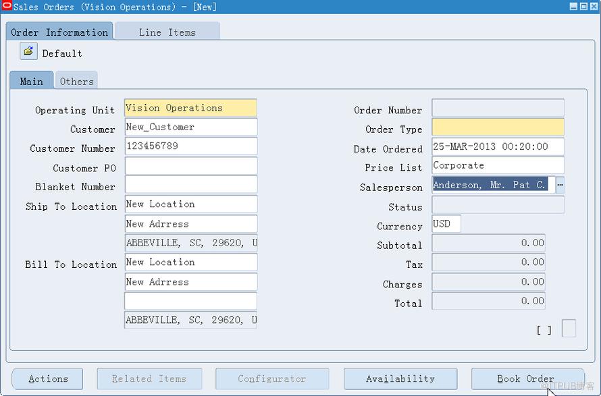Screen dimensions: 601x396
Task: Switch to the Others sub-tab
Action: 77,80
